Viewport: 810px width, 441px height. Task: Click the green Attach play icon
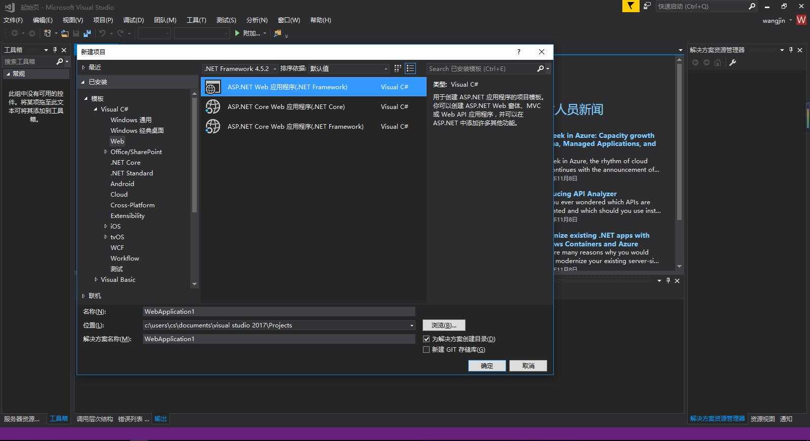[x=237, y=33]
